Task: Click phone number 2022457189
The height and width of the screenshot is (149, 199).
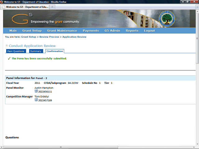Action: pos(45,100)
